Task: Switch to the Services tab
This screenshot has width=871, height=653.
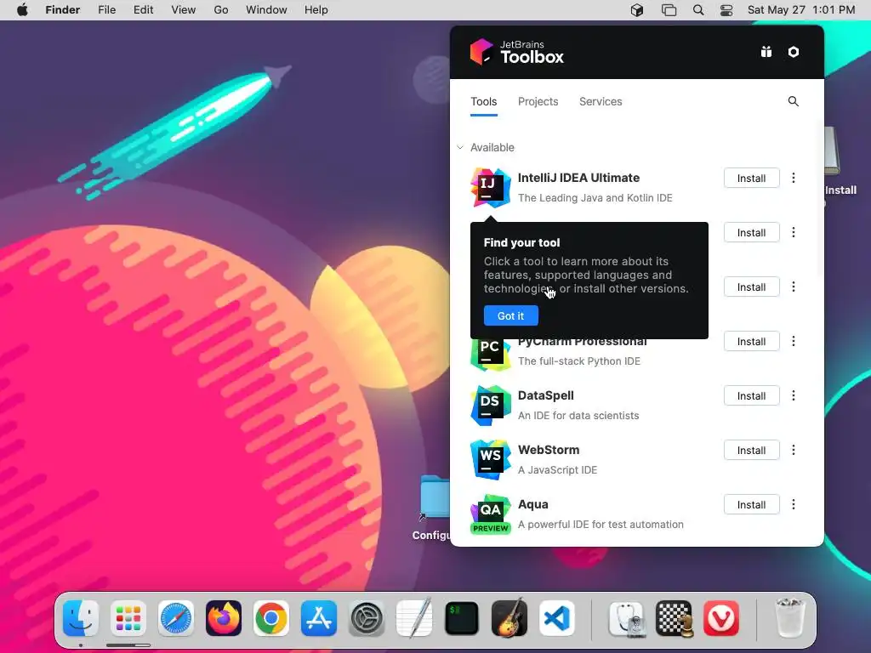Action: pos(601,102)
